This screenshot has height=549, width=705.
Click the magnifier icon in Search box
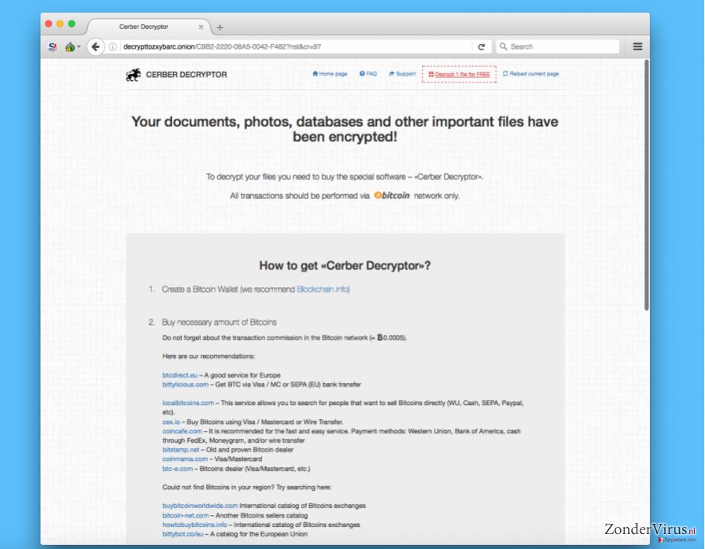[503, 46]
